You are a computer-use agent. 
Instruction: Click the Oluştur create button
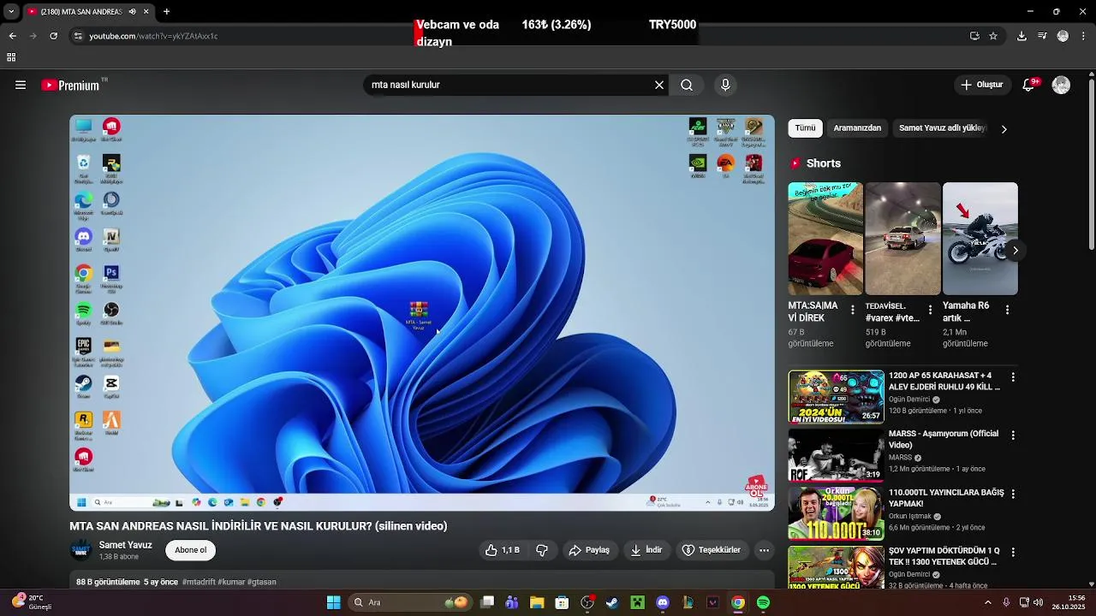[981, 85]
